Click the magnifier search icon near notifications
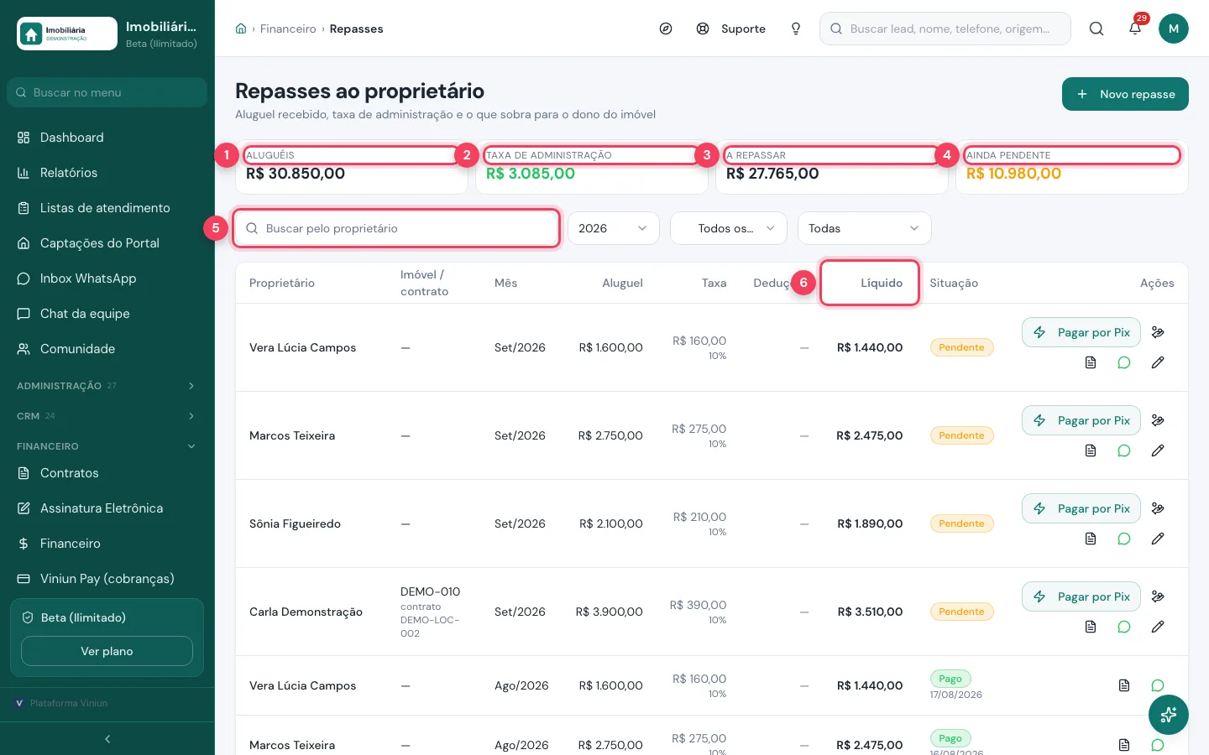This screenshot has height=755, width=1209. [1096, 29]
